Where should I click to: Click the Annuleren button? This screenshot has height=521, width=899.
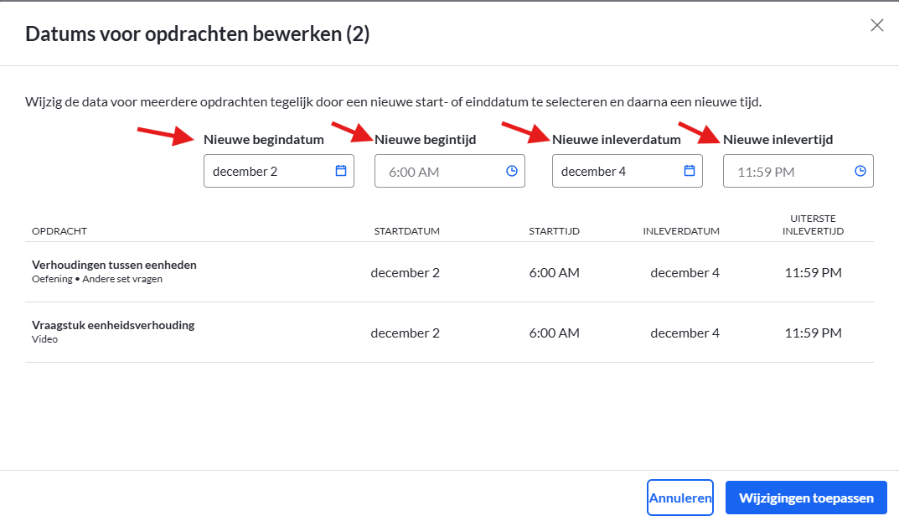(x=680, y=498)
